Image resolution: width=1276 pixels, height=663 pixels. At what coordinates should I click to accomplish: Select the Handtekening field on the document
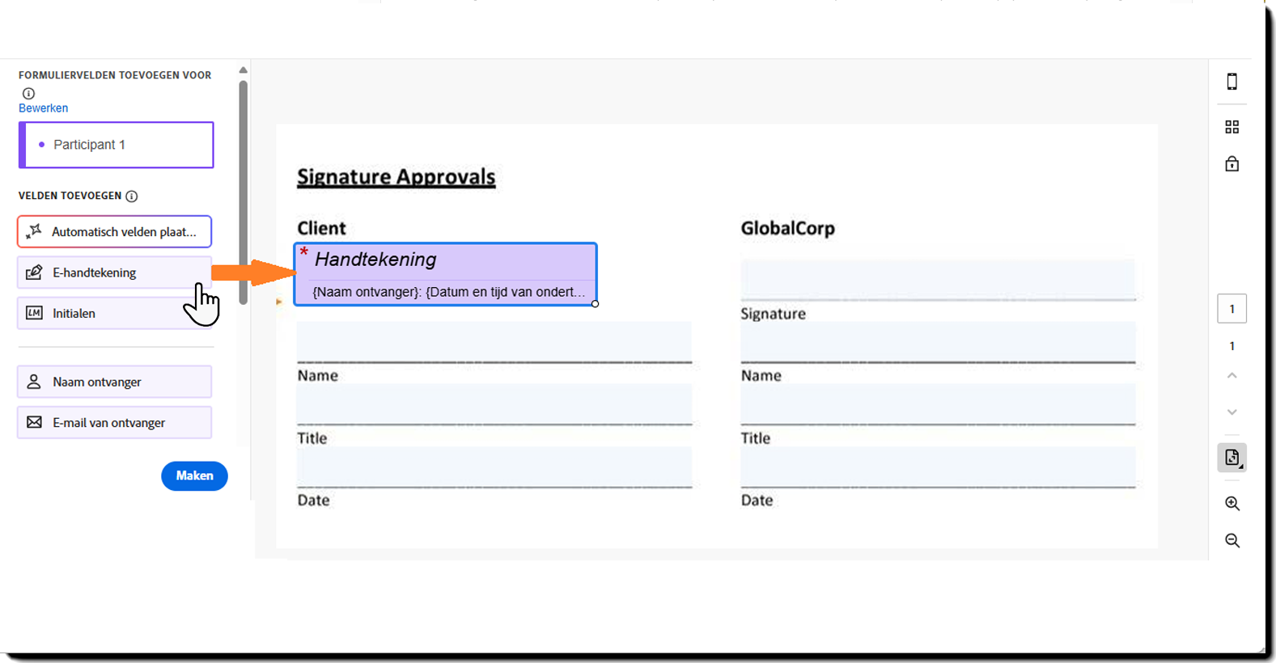tap(445, 273)
